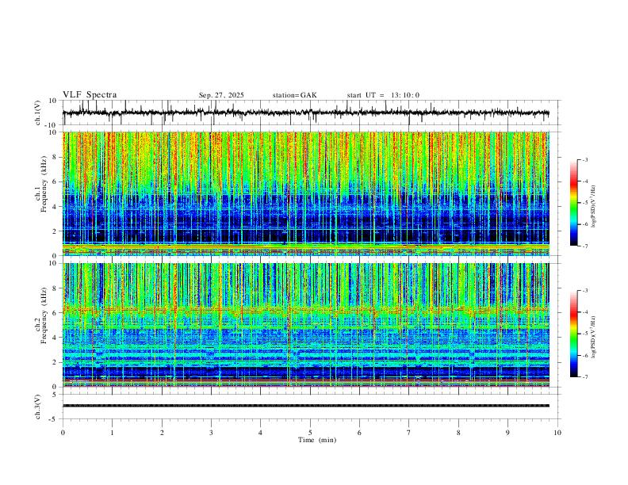Click the time axis tick label "10"
628x485 pixels.
tap(557, 433)
